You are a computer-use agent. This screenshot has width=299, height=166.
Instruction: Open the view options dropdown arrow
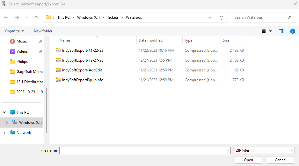(271, 31)
